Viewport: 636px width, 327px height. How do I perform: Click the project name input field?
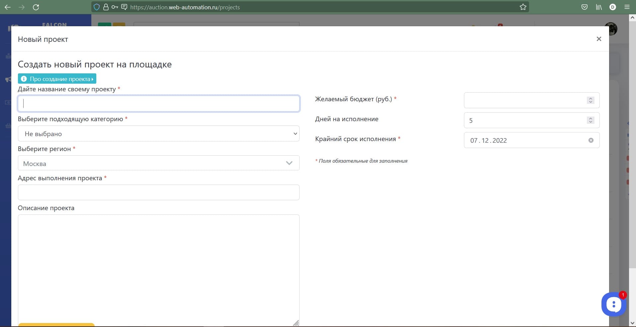(x=158, y=104)
